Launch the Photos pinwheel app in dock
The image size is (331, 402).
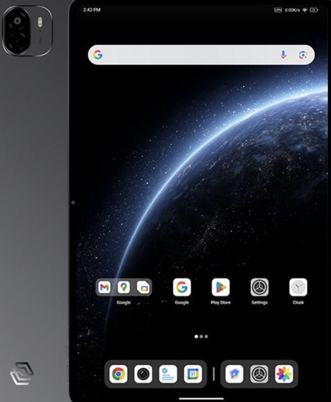[284, 374]
